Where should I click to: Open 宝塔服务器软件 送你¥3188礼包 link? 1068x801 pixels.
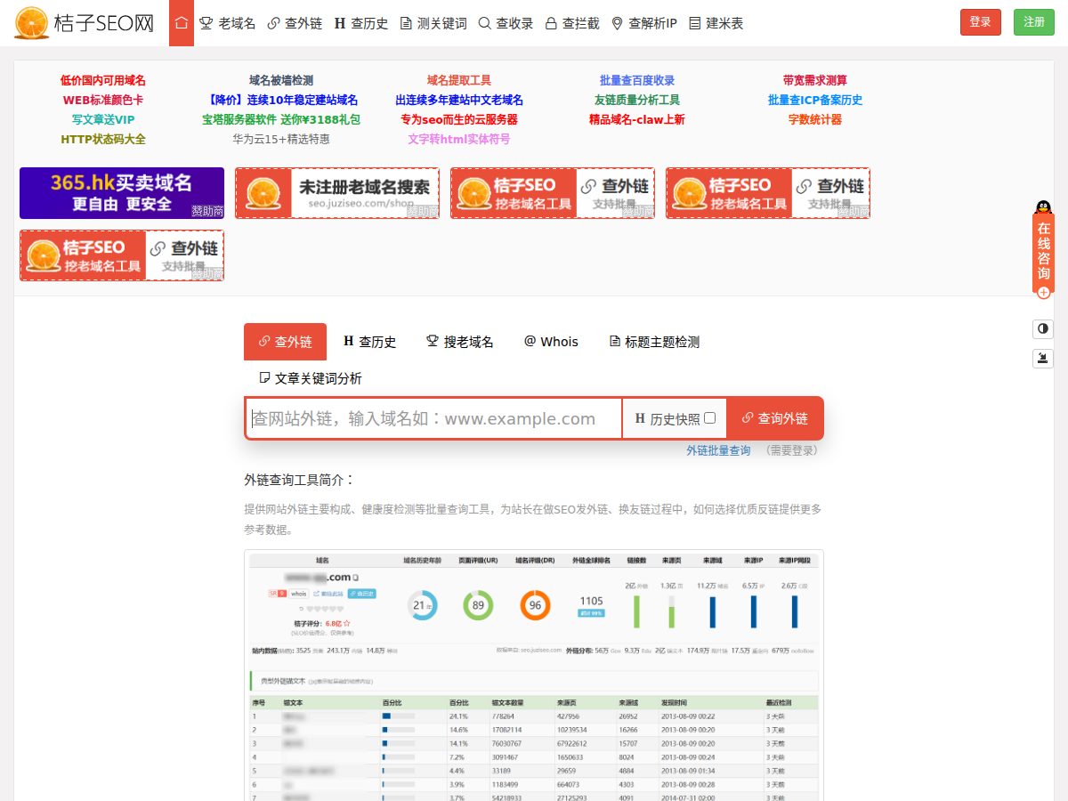281,119
